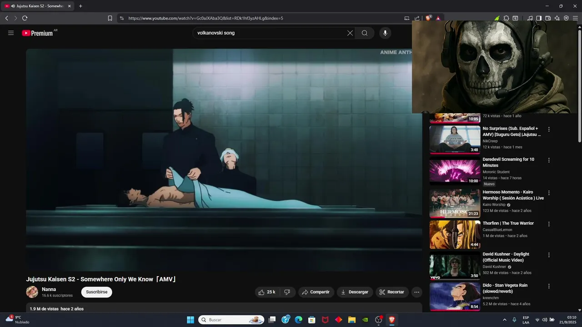
Task: Click the Descargar download button
Action: (355, 292)
